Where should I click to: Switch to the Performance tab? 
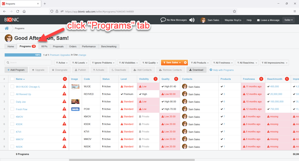89,47
